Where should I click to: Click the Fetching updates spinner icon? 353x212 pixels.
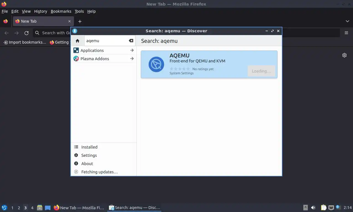[x=76, y=172]
